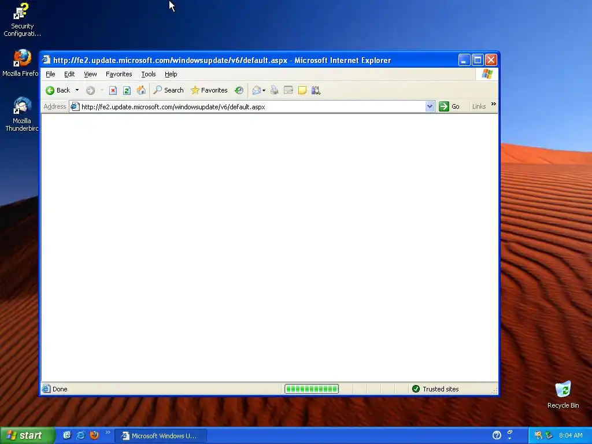Image resolution: width=592 pixels, height=444 pixels.
Task: Open the Favorites menu in menu bar
Action: click(x=119, y=74)
